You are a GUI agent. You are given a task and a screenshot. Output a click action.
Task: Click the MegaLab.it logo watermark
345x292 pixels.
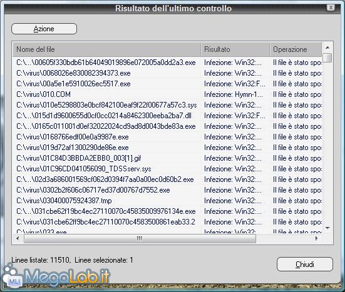[58, 276]
